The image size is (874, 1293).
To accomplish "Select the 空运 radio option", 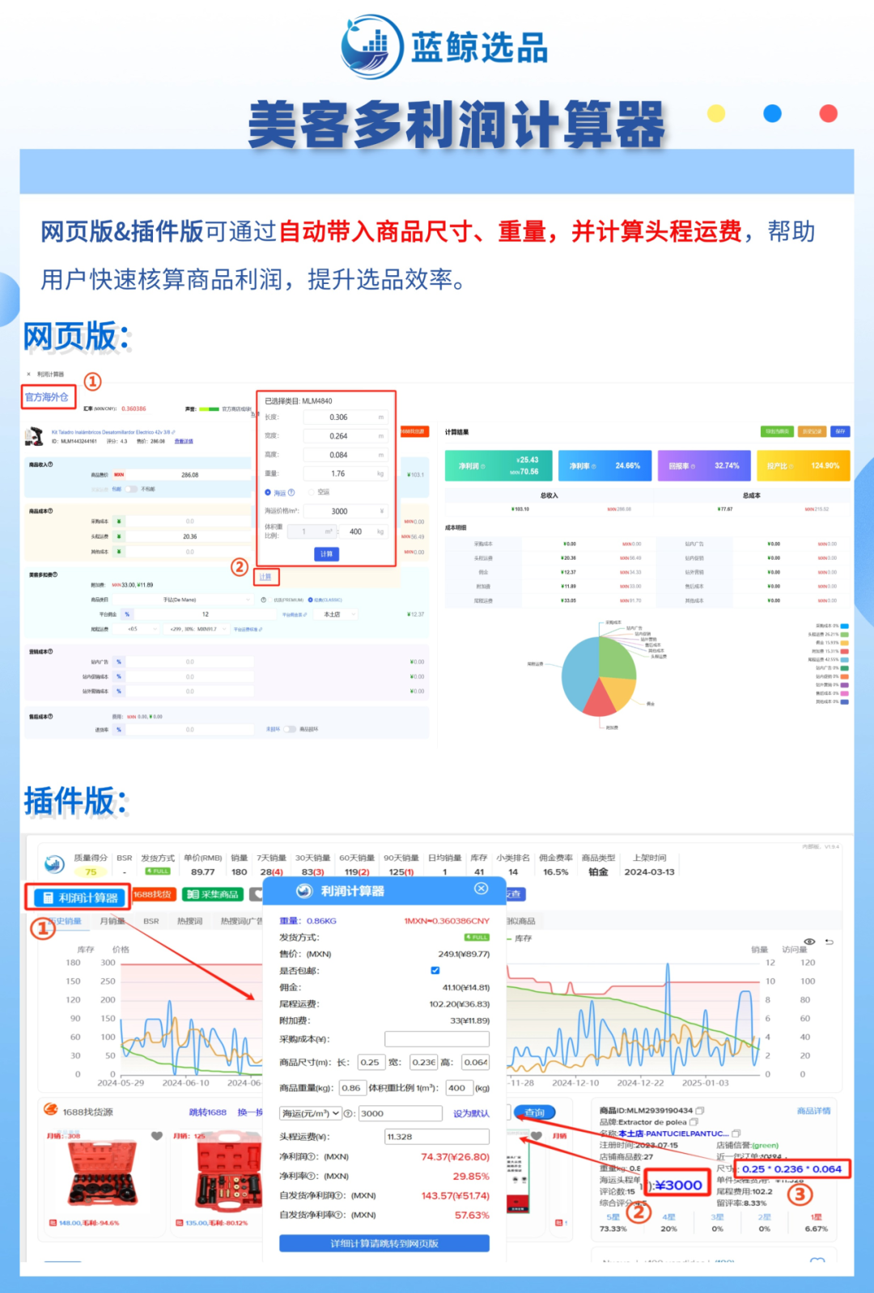I will 312,492.
